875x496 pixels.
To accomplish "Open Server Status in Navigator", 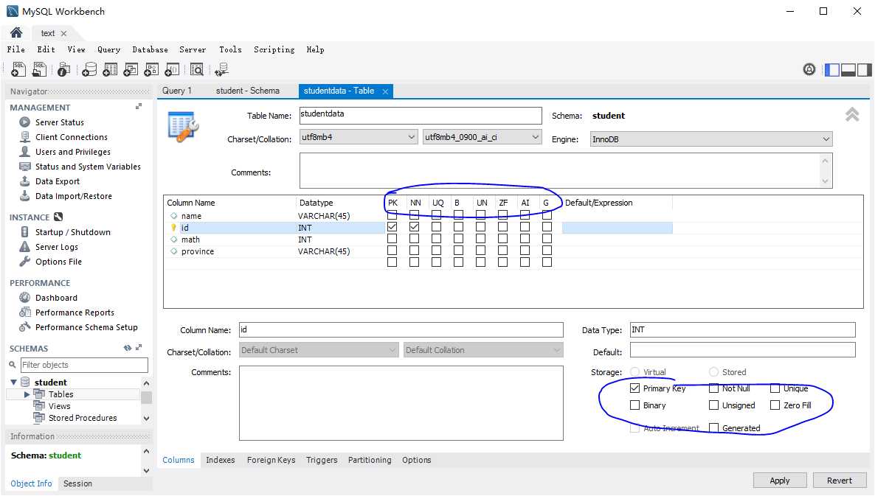I will (x=59, y=122).
